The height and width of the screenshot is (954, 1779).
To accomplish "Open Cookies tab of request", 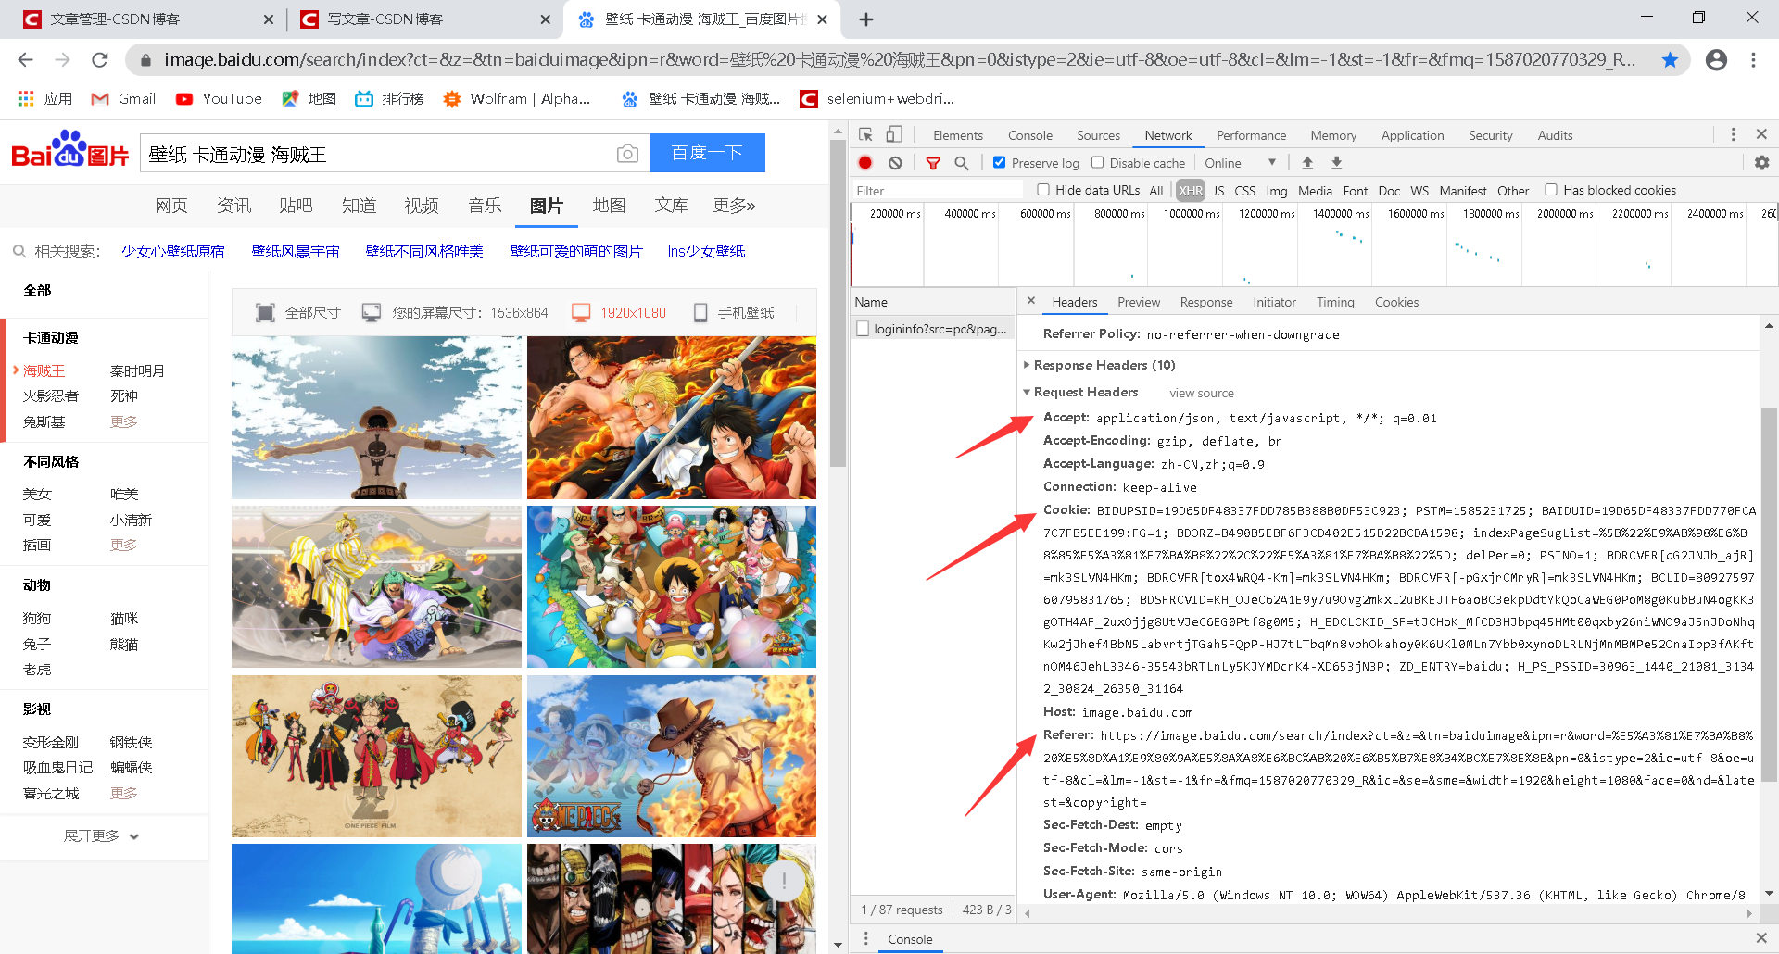I will coord(1396,302).
